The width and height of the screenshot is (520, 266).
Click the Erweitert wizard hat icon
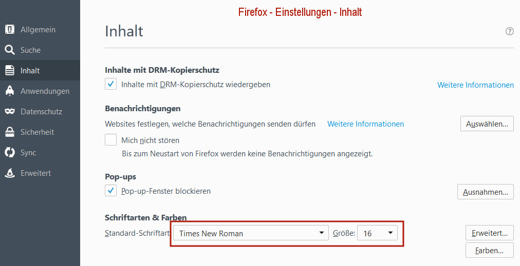tap(10, 173)
